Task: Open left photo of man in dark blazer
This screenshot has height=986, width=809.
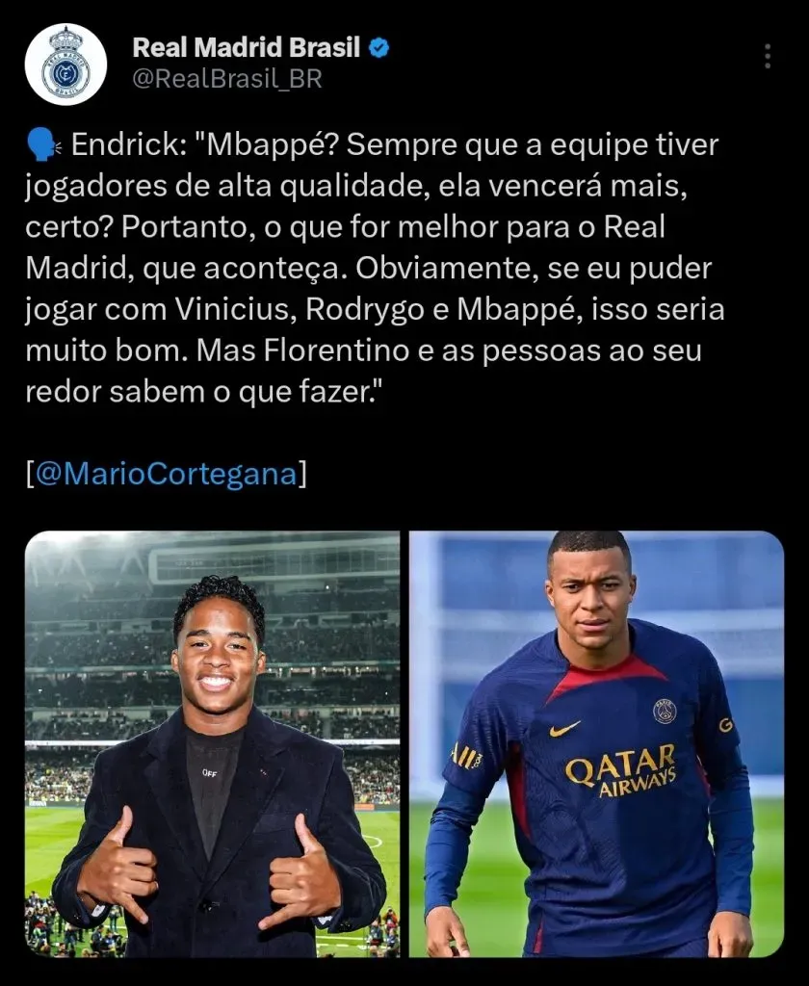Action: [x=212, y=744]
